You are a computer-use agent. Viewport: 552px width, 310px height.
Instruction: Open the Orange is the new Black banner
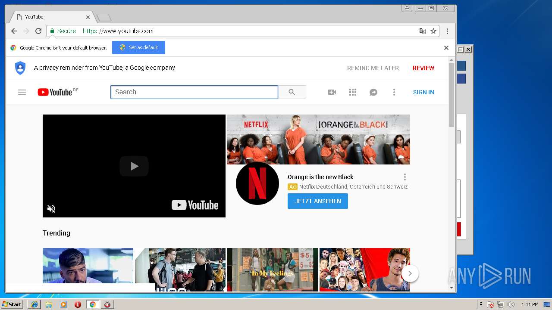(319, 139)
